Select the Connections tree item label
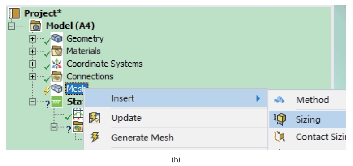The width and height of the screenshot is (353, 166). click(x=90, y=77)
